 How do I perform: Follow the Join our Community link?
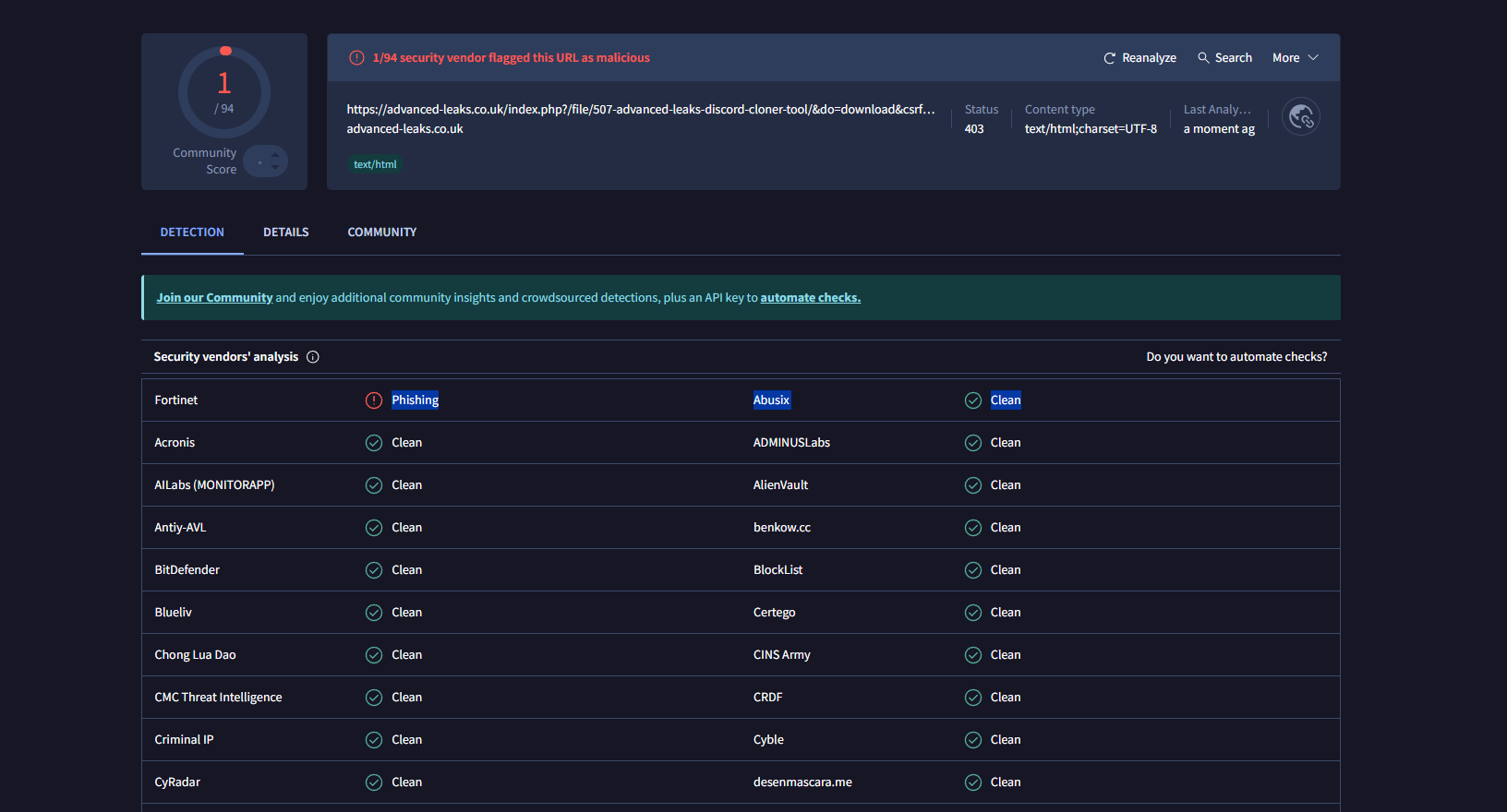coord(214,298)
